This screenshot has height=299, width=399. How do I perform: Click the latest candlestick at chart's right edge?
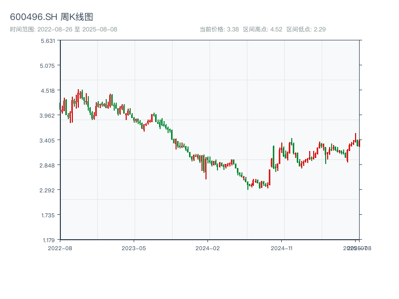click(x=359, y=143)
